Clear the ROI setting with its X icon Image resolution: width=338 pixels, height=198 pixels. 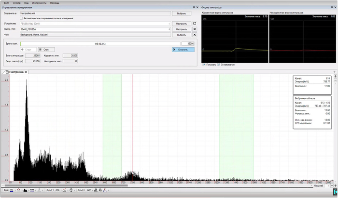coord(194,29)
